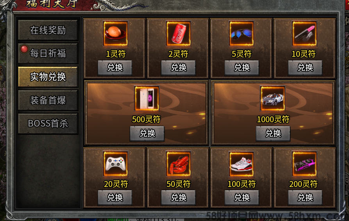Click 兑换 under 1000灵符

(273, 134)
